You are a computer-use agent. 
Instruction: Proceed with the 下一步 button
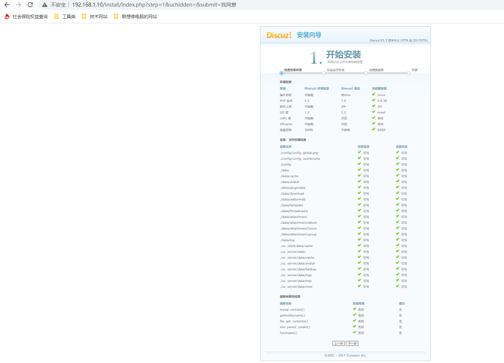click(352, 343)
